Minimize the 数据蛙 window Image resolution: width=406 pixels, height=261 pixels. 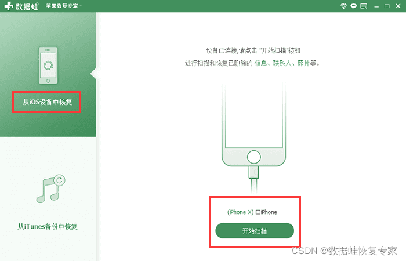point(376,6)
